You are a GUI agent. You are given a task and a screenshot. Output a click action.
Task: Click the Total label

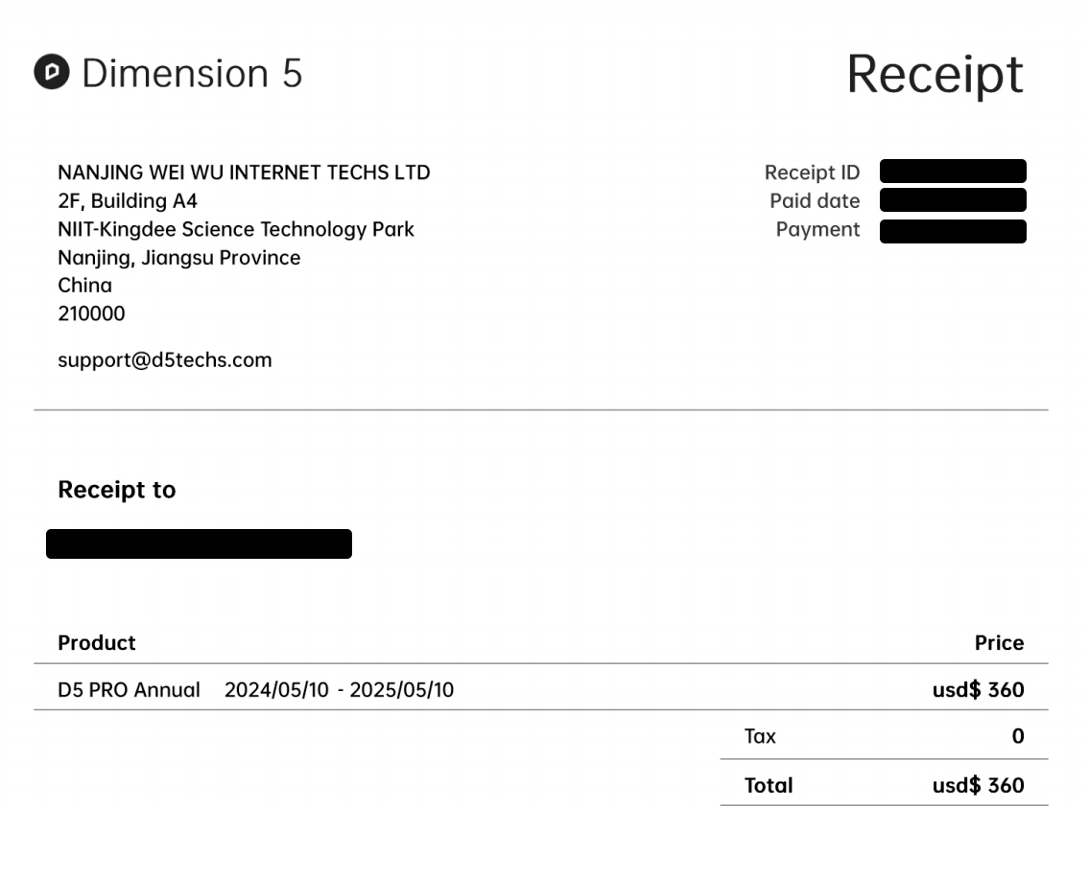(x=769, y=786)
